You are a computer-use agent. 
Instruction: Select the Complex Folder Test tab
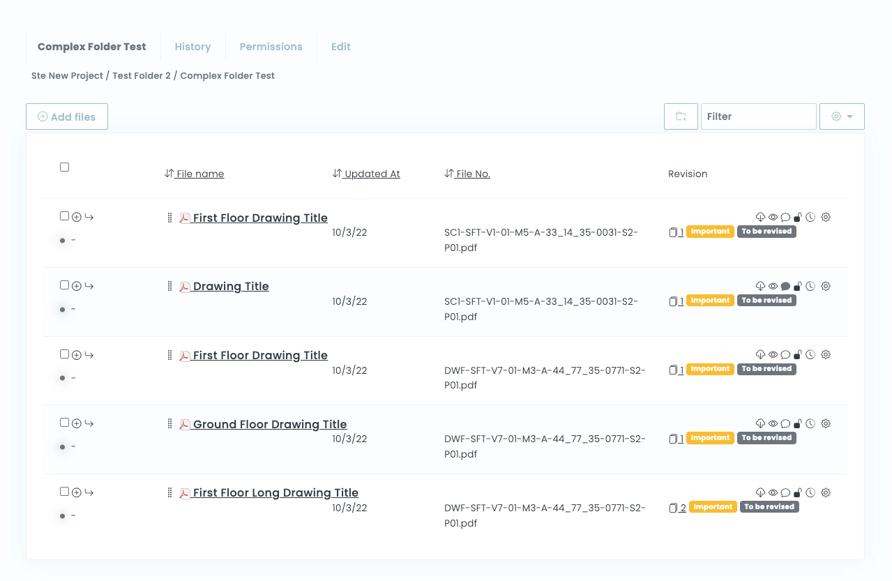click(92, 47)
